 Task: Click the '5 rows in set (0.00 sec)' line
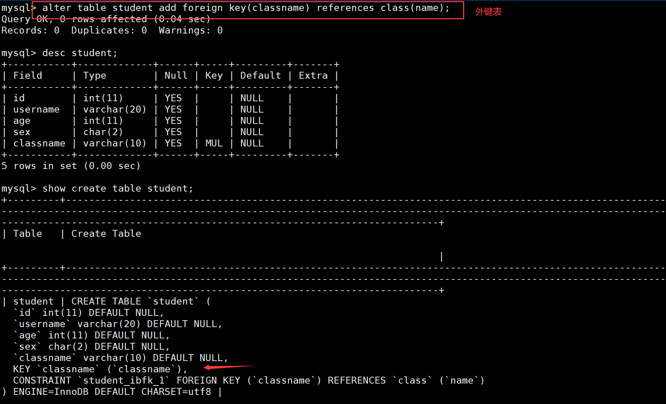click(x=71, y=166)
